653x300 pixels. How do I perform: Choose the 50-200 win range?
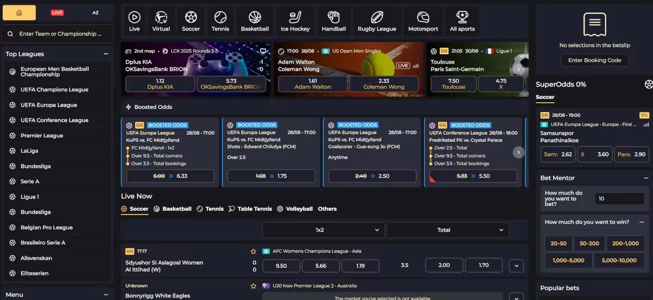click(x=589, y=243)
